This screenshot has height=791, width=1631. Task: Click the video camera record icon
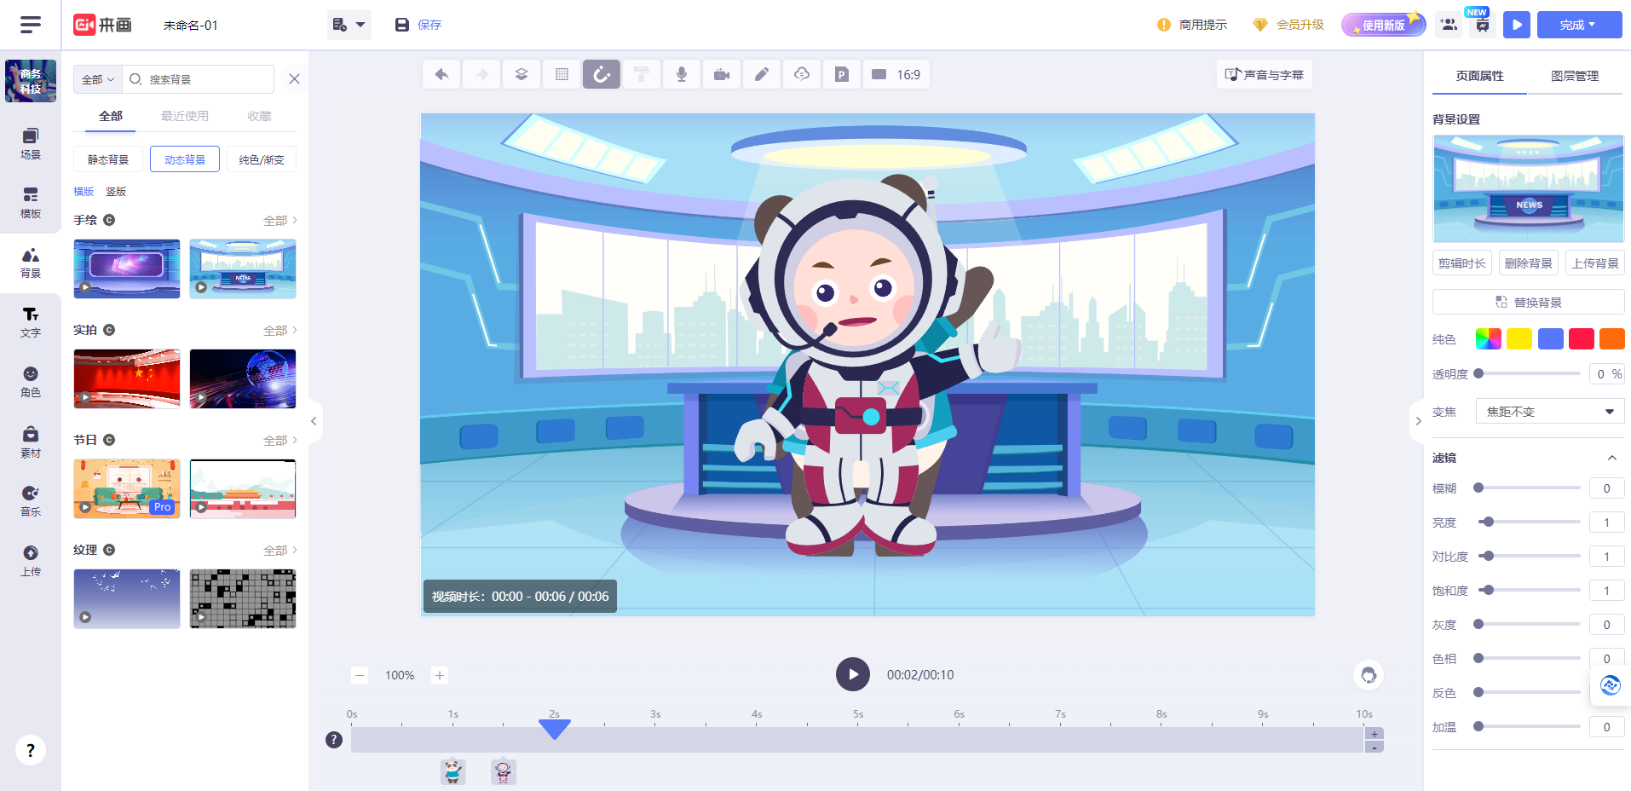coord(722,75)
